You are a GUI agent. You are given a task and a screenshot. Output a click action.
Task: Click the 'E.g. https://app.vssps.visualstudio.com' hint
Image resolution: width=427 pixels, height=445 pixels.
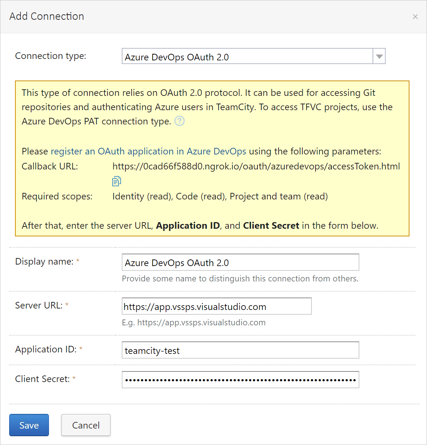pyautogui.click(x=194, y=322)
